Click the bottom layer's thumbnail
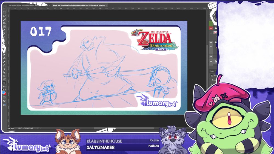This screenshot has width=274, height=154. (216, 61)
